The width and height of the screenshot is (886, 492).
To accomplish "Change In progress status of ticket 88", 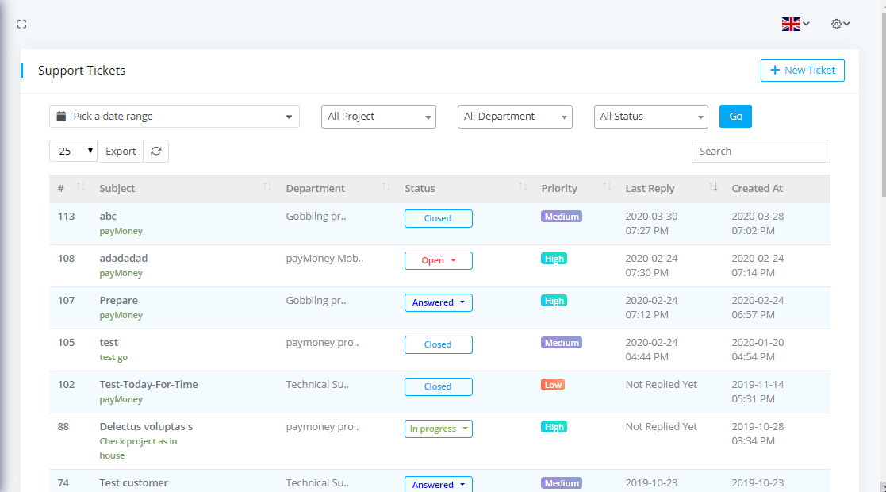I will click(x=439, y=429).
